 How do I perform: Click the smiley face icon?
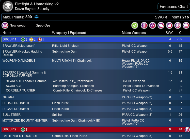[x=178, y=26]
